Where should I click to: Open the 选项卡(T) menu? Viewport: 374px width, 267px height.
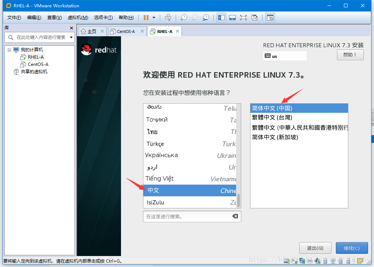[x=103, y=18]
